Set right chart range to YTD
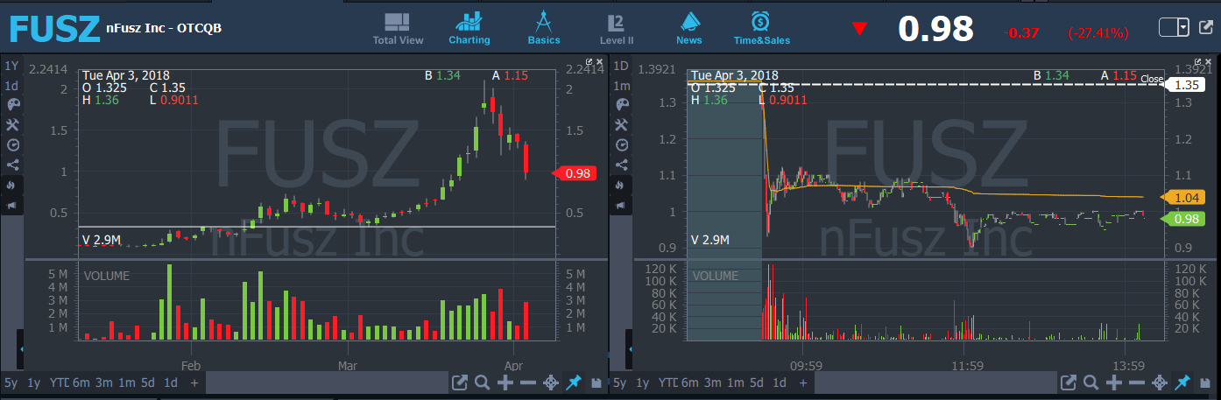 click(668, 382)
